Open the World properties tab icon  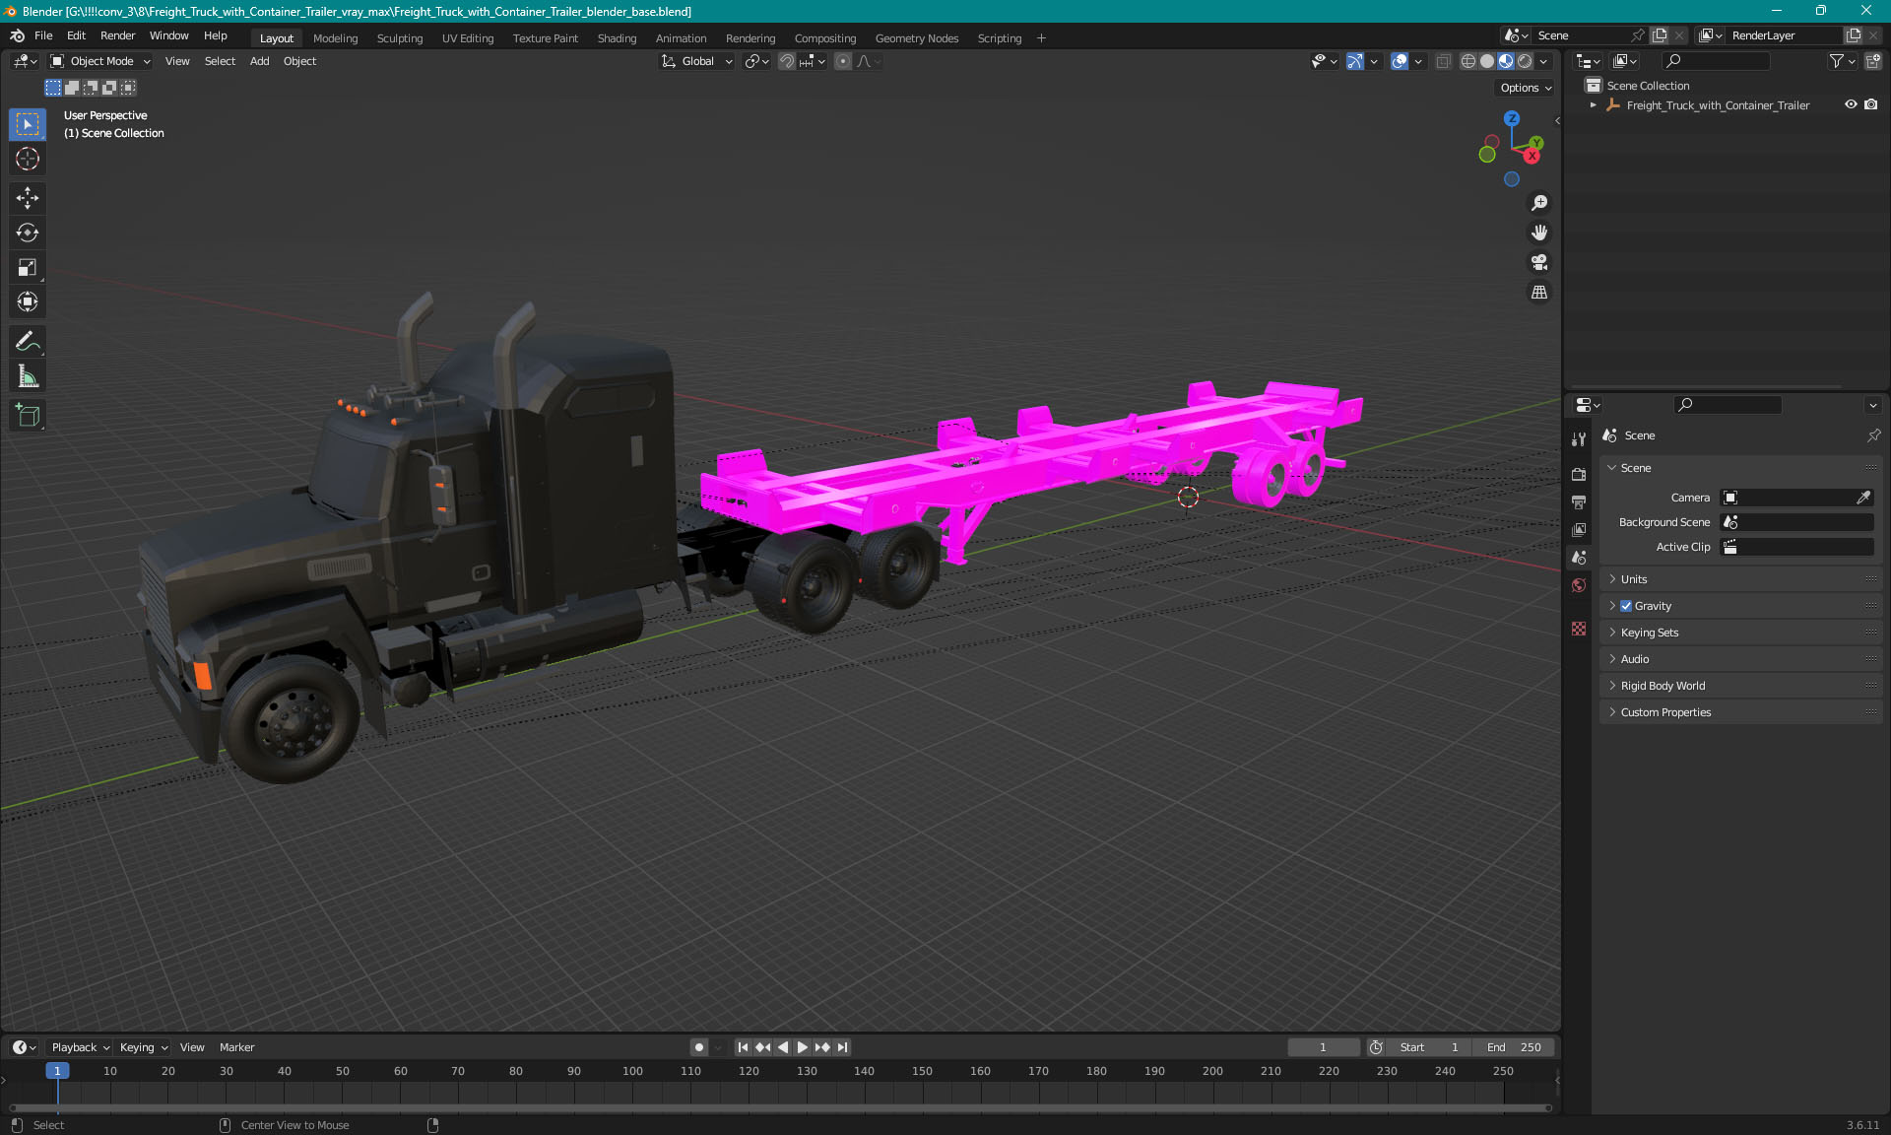(x=1579, y=585)
